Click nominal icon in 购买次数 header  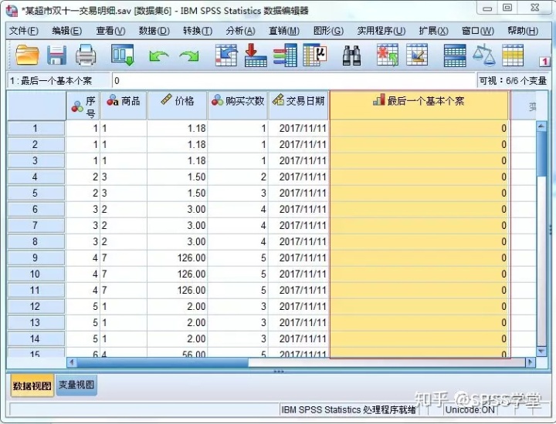(217, 100)
